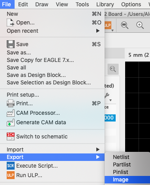
Task: Expand the Import submenu arrow
Action: 98,149
